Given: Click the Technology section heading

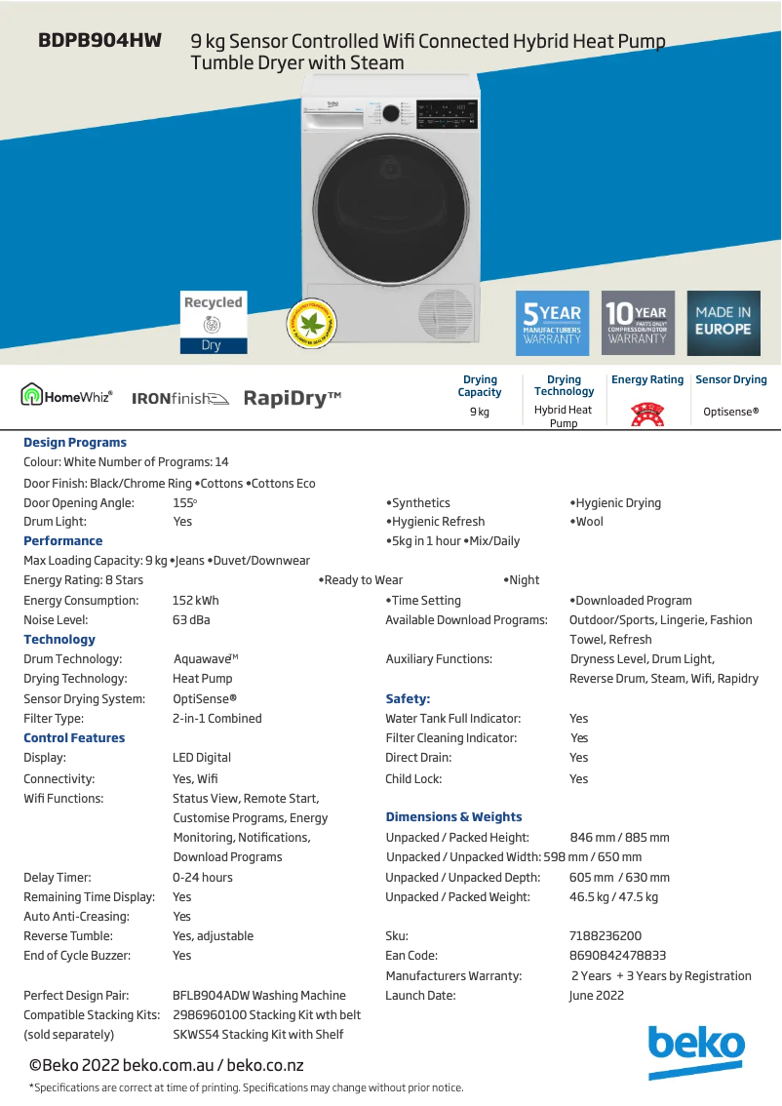Looking at the screenshot, I should [x=59, y=640].
